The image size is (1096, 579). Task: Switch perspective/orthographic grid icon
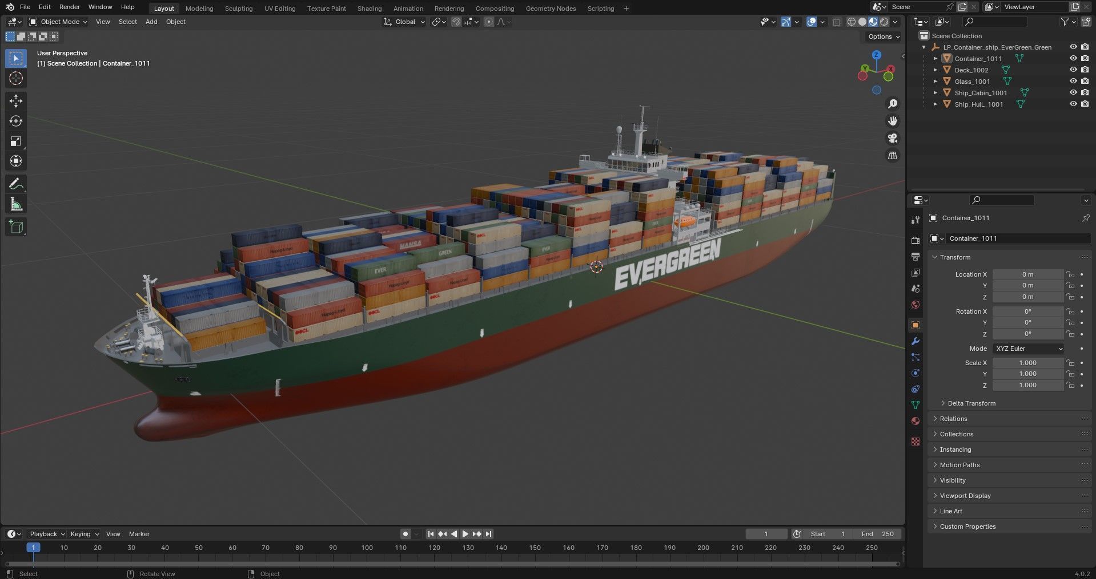pyautogui.click(x=892, y=155)
